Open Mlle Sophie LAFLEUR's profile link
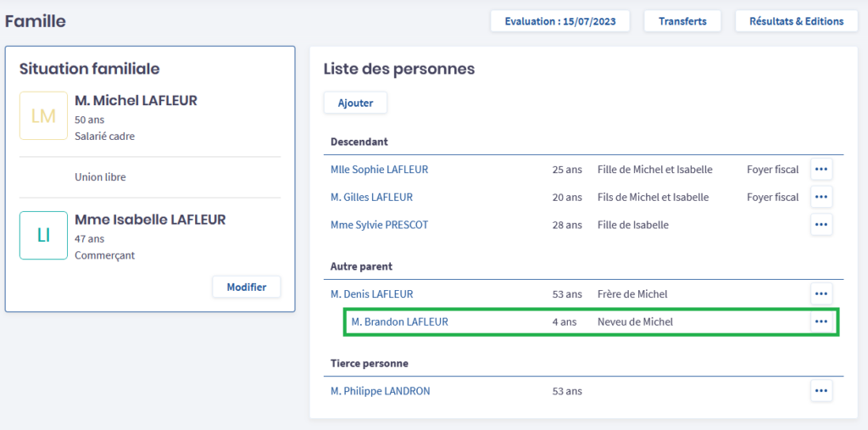Image resolution: width=868 pixels, height=430 pixels. [379, 170]
